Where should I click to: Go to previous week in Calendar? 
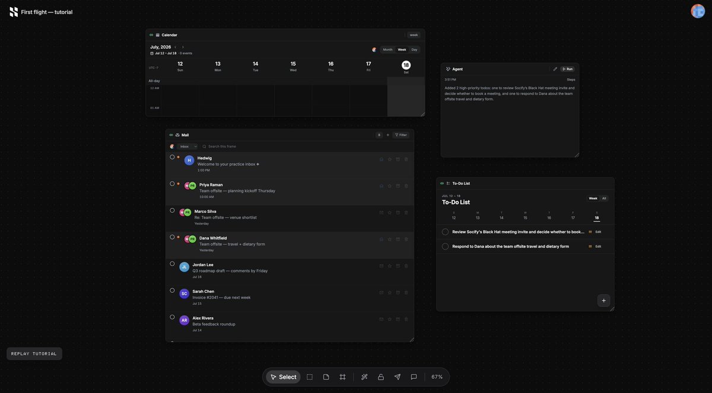(176, 47)
